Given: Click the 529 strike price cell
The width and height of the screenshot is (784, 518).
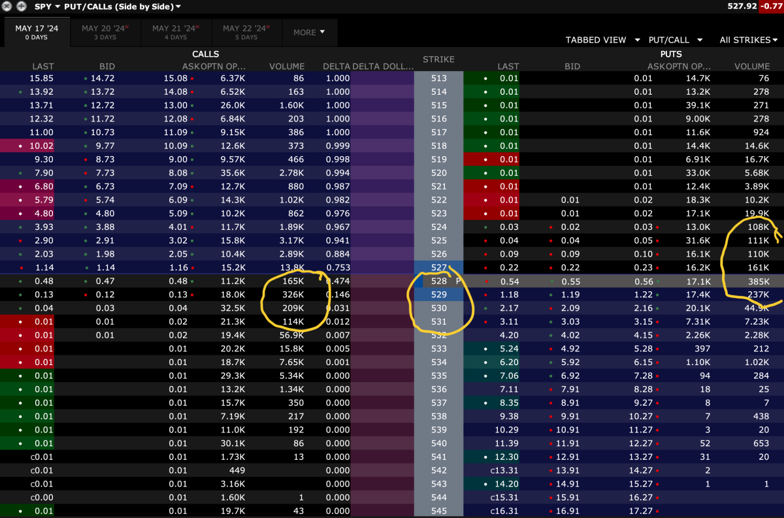Looking at the screenshot, I should point(438,295).
